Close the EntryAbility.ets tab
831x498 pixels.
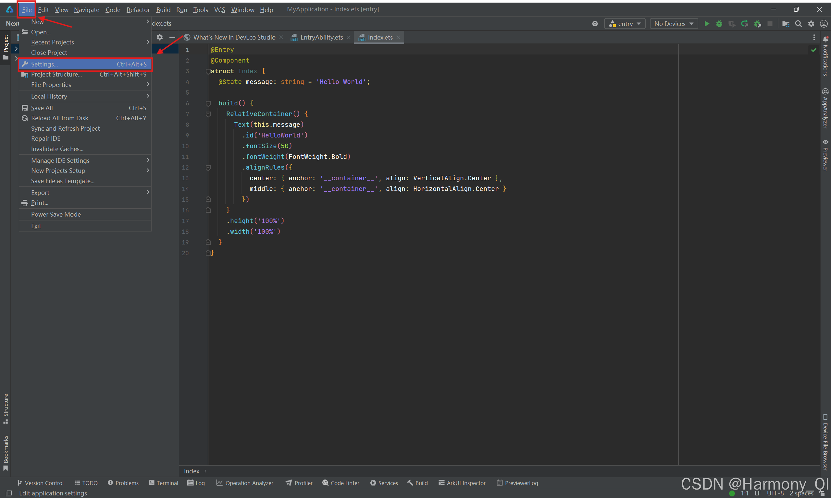[x=348, y=37]
